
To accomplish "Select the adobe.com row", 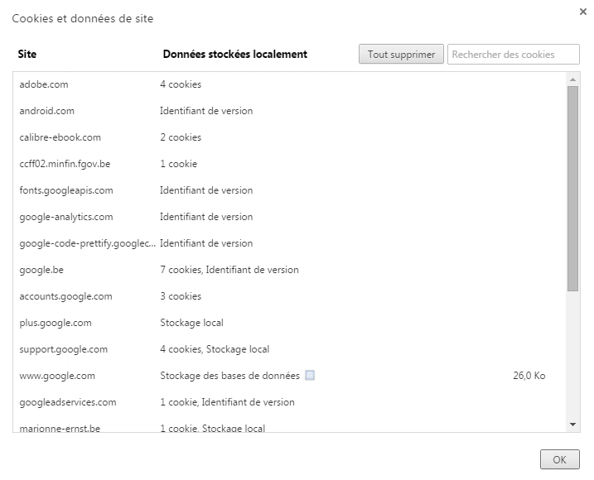I will [x=290, y=84].
